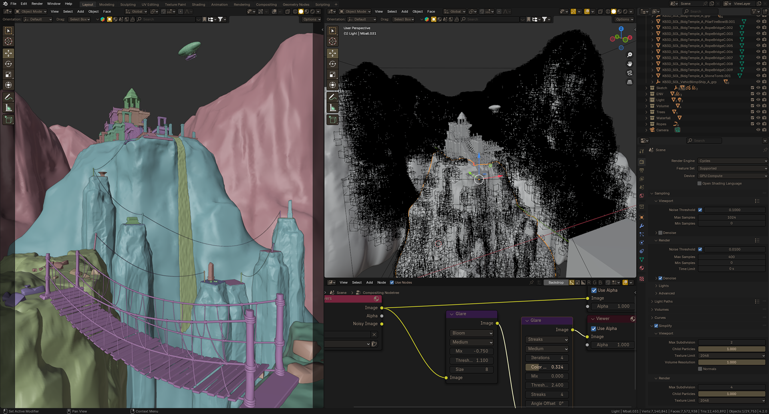Select the Measure tool in left viewport
Screen dimensions: 769x414
8,108
